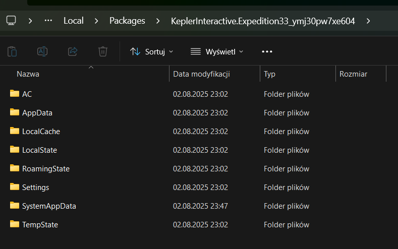Click the AppData folder name

(x=37, y=113)
